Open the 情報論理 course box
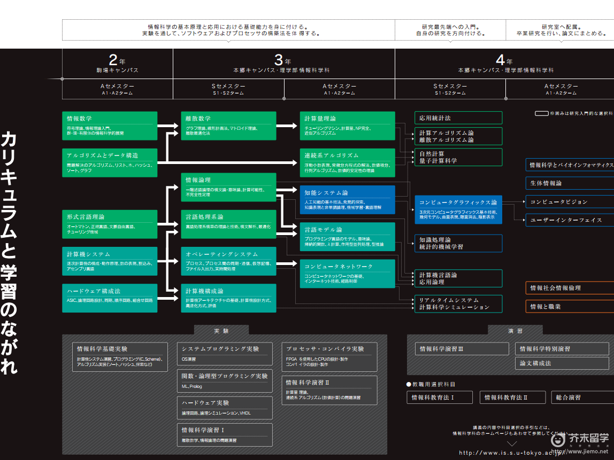 pos(229,187)
